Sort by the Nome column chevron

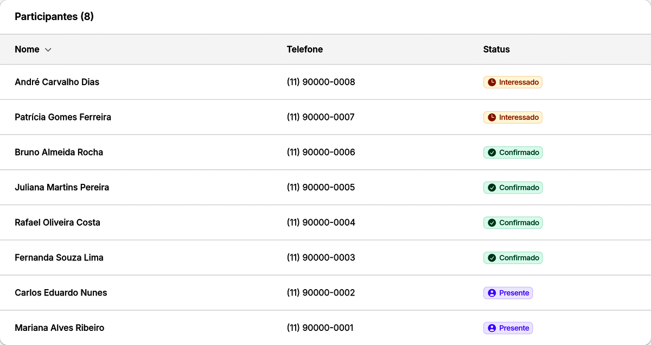tap(48, 50)
